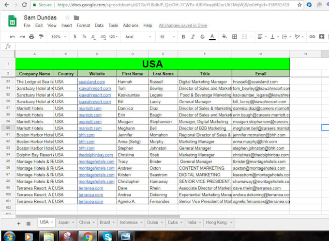Open the Edit menu
This screenshot has width=329, height=241.
click(x=39, y=25)
